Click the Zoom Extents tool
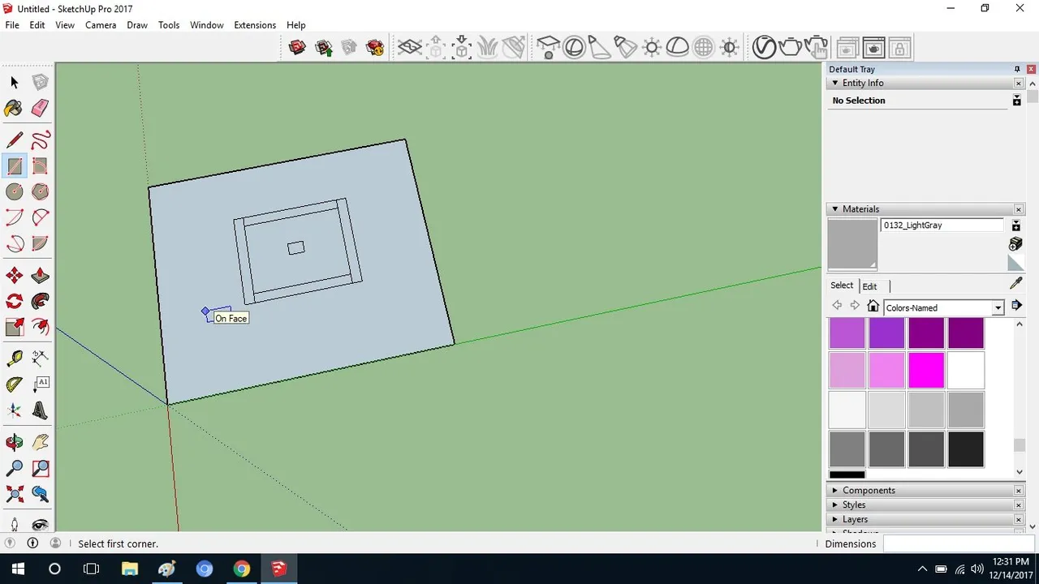 click(x=14, y=495)
